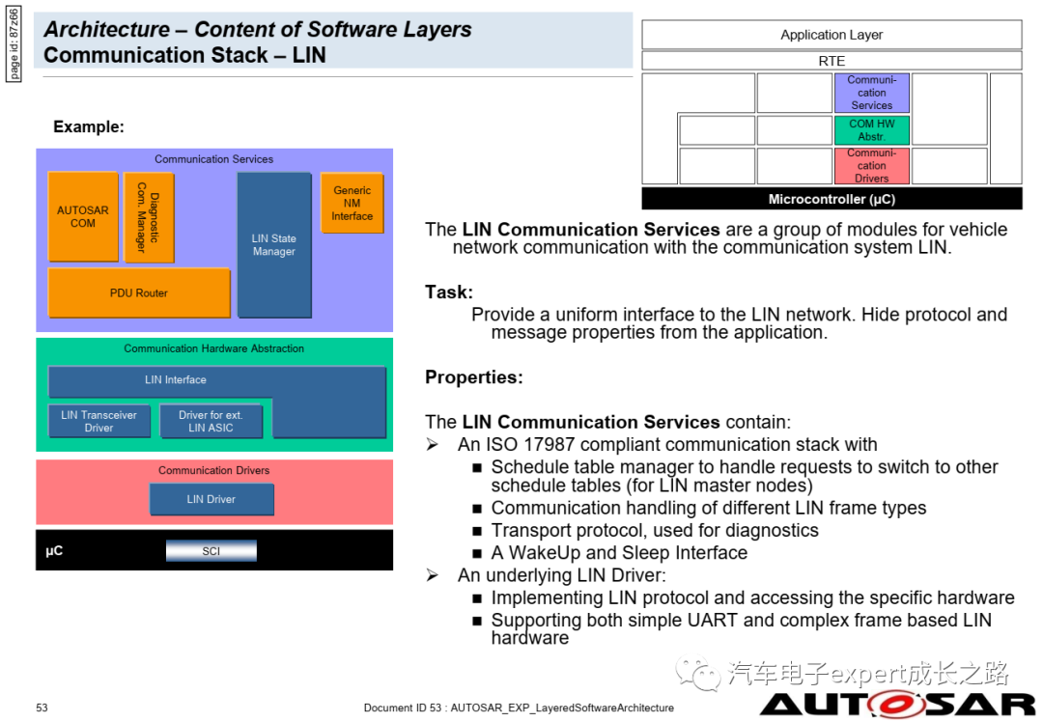The image size is (1043, 722).
Task: Click the arrow bullet before underlying LIN Driver
Action: (x=432, y=575)
